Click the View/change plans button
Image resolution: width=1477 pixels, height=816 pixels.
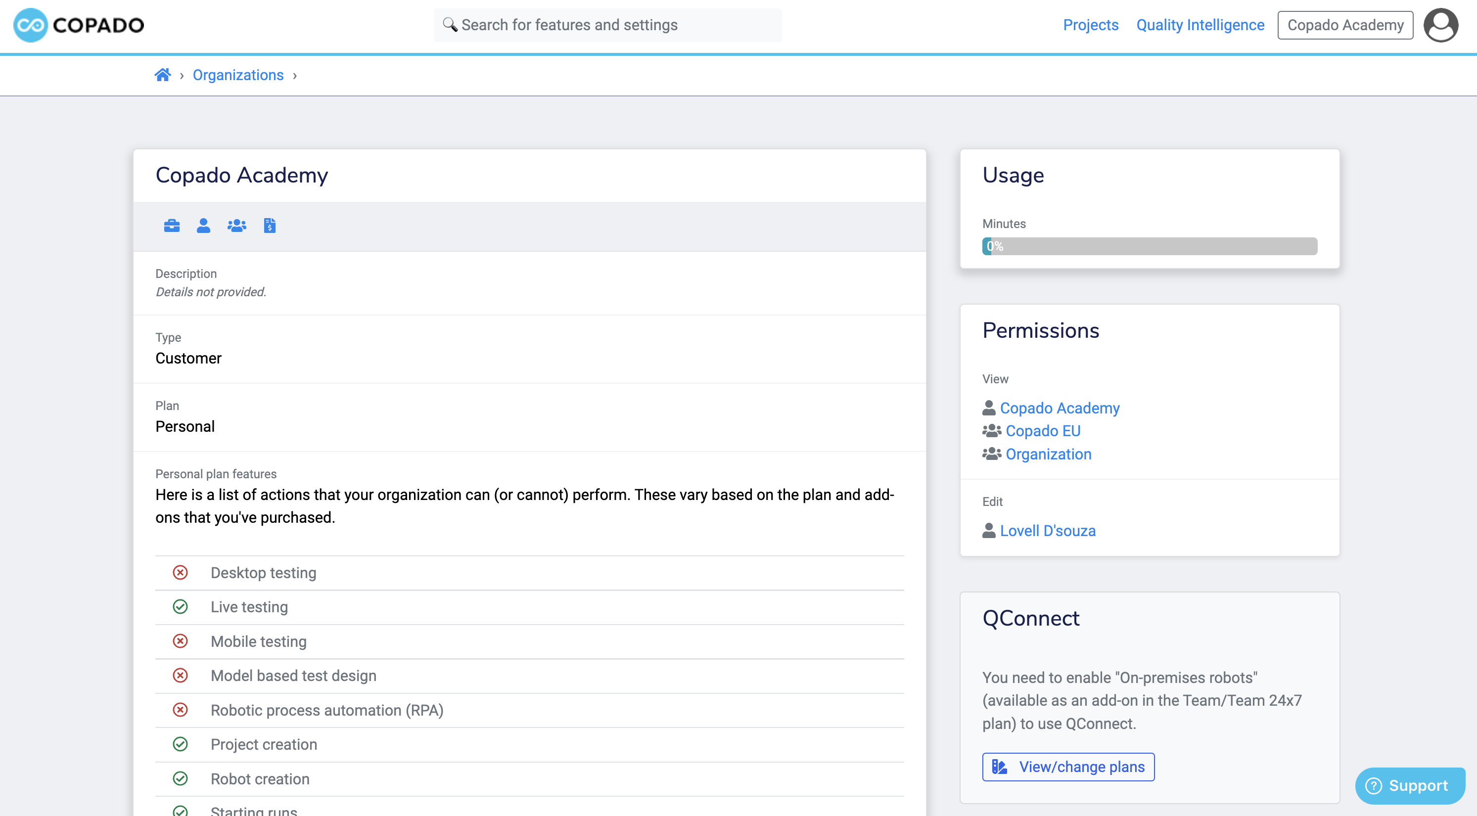point(1068,767)
